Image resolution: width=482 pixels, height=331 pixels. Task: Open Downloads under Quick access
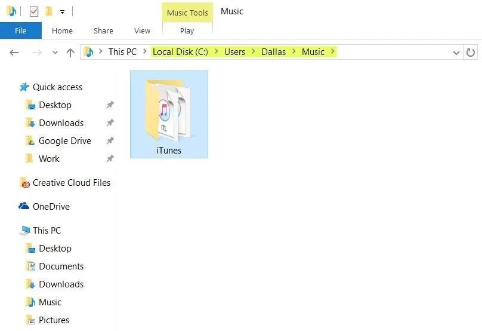[61, 123]
